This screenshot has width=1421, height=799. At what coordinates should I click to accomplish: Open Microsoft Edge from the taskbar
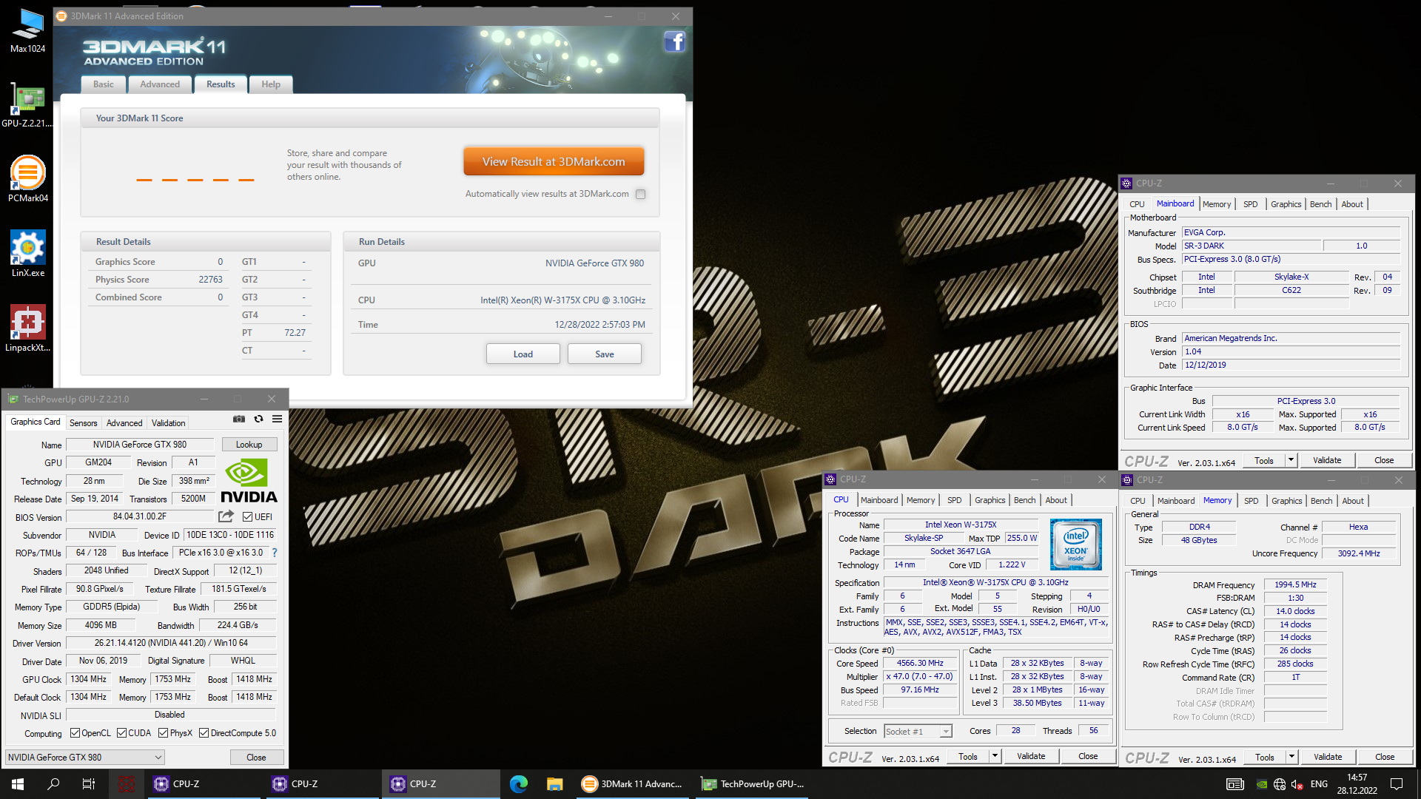(x=519, y=784)
